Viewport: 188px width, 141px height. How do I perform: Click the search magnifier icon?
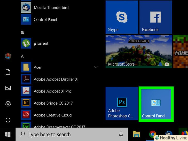tap(22, 134)
